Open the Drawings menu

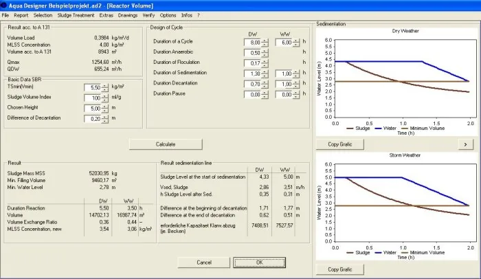click(x=128, y=15)
